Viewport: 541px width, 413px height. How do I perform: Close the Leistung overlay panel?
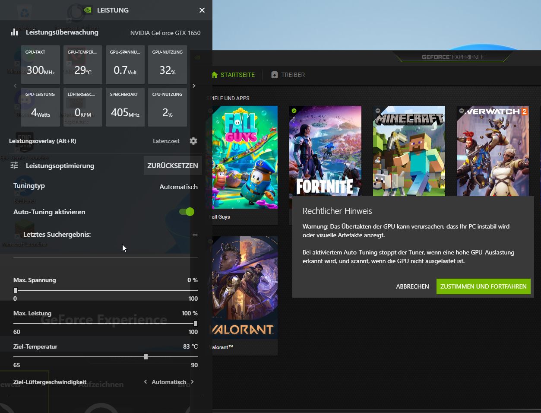[202, 10]
